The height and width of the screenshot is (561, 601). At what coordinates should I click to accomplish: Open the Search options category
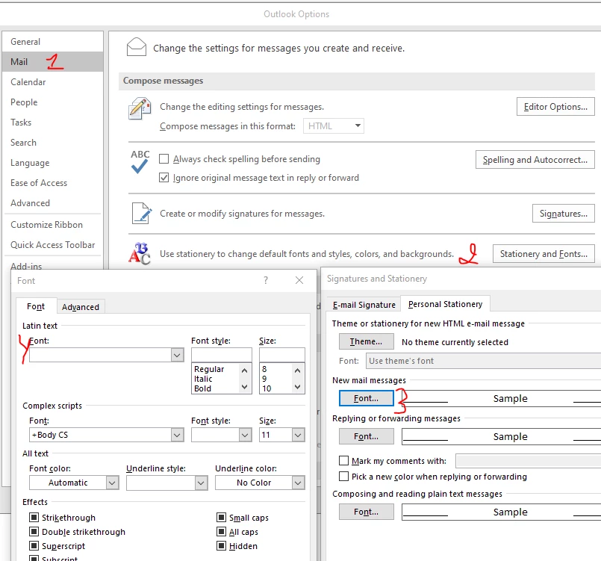[52, 143]
